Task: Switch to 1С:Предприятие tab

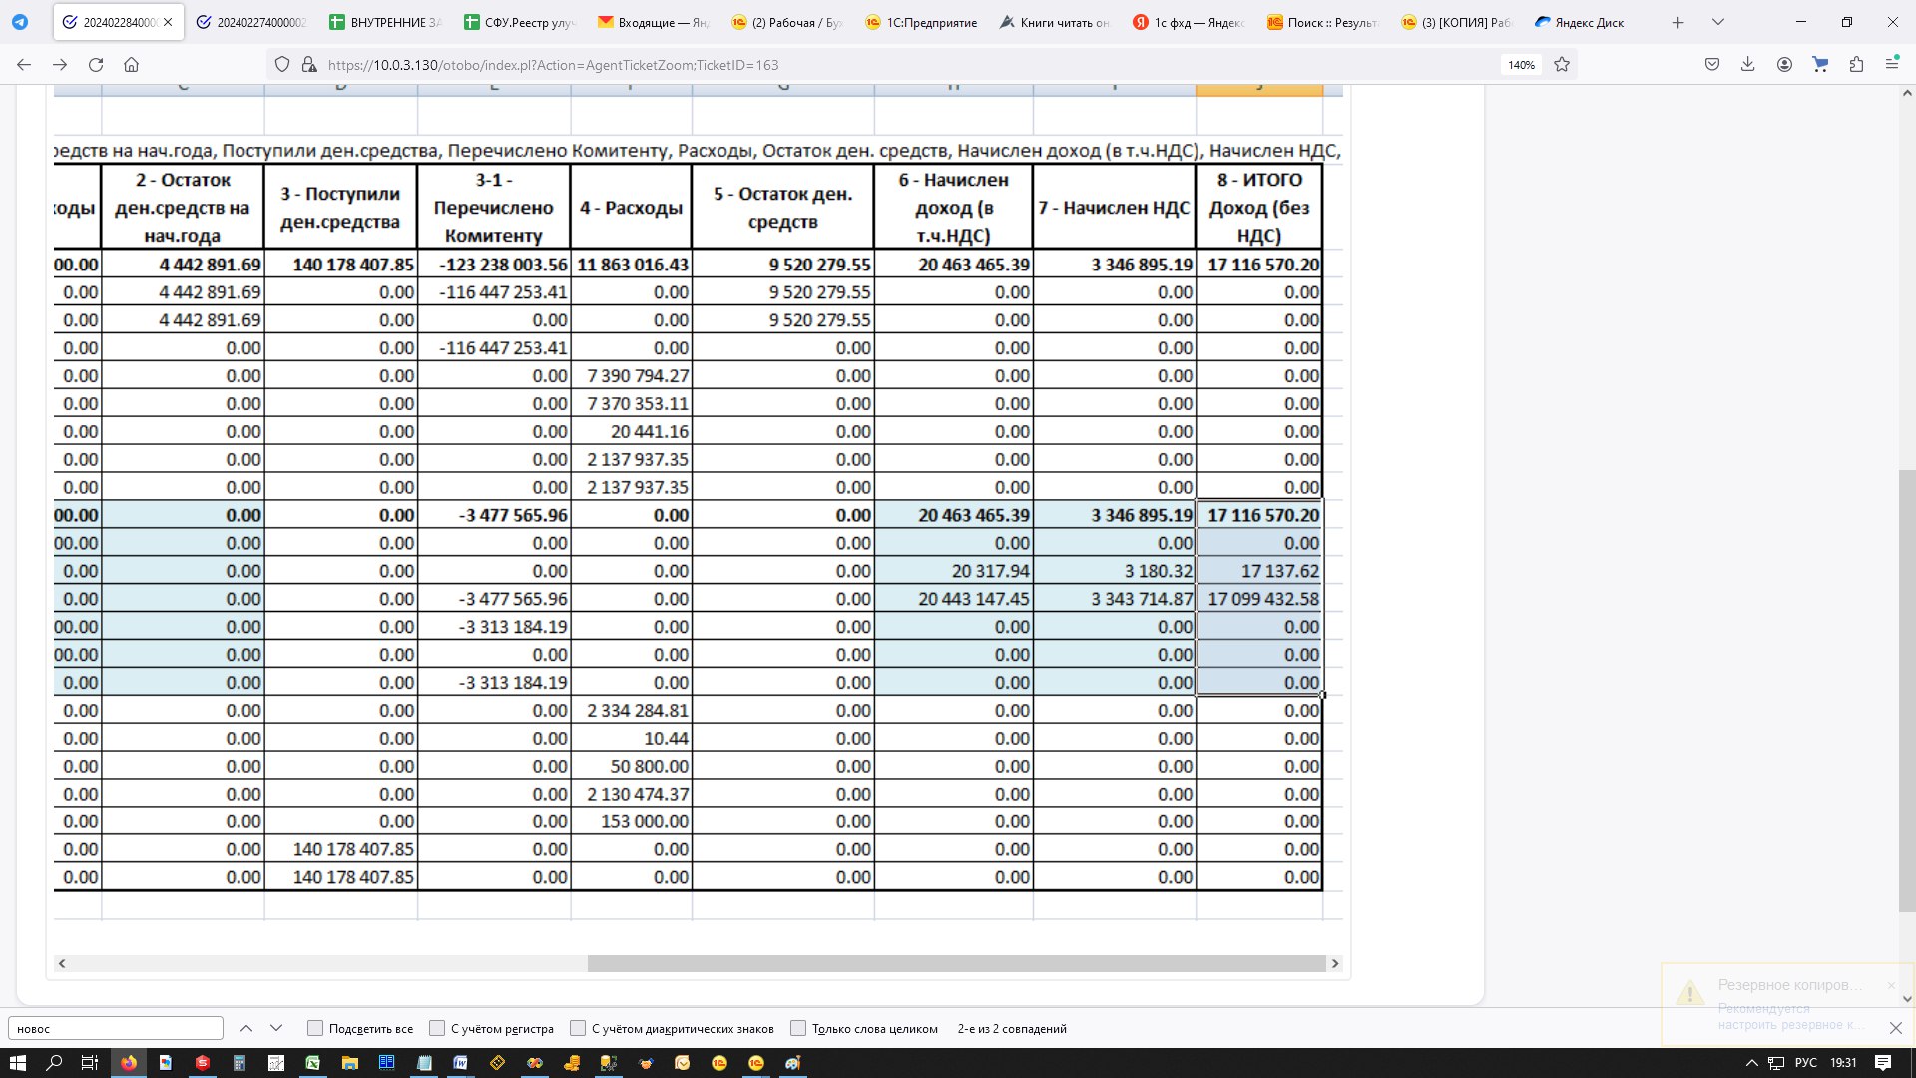Action: pos(930,22)
